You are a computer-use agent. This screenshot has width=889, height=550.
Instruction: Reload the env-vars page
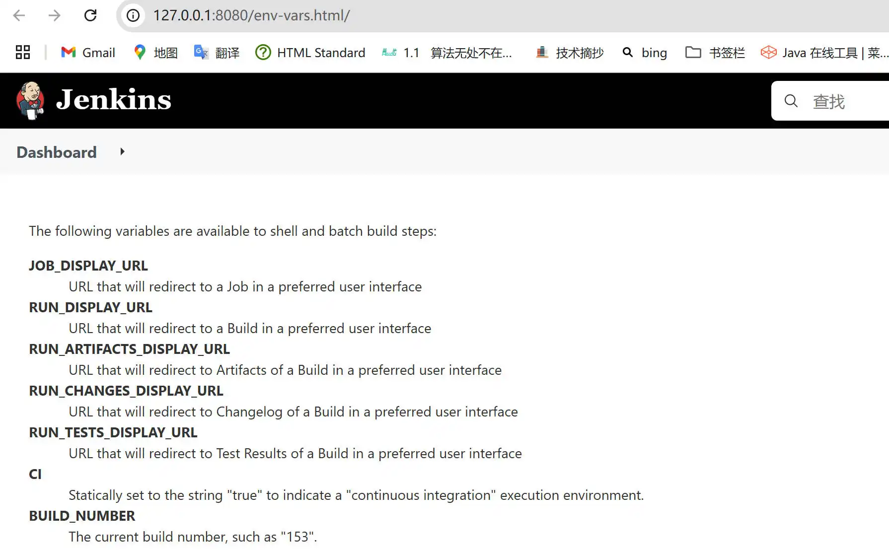(x=90, y=15)
